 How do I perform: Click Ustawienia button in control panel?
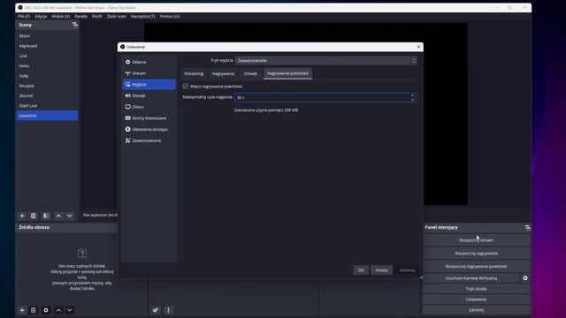(476, 299)
